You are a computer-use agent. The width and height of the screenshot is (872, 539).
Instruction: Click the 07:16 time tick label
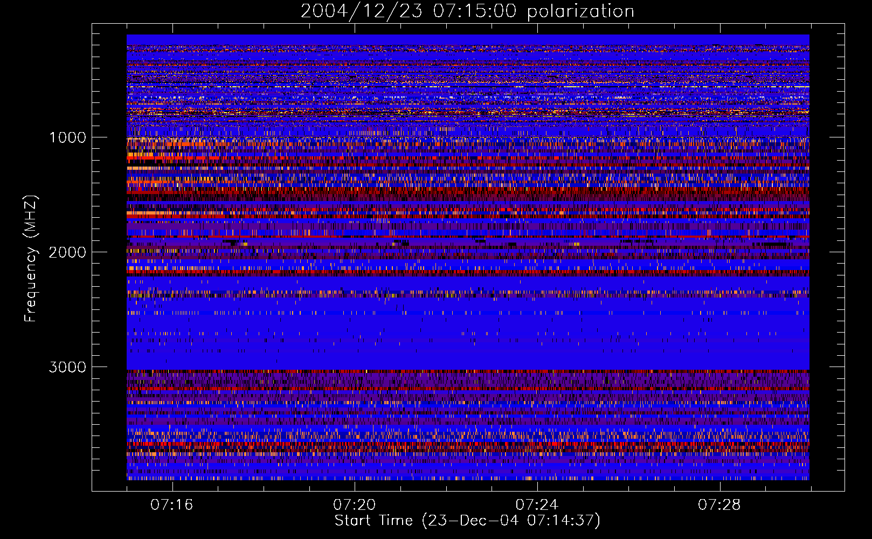(171, 505)
